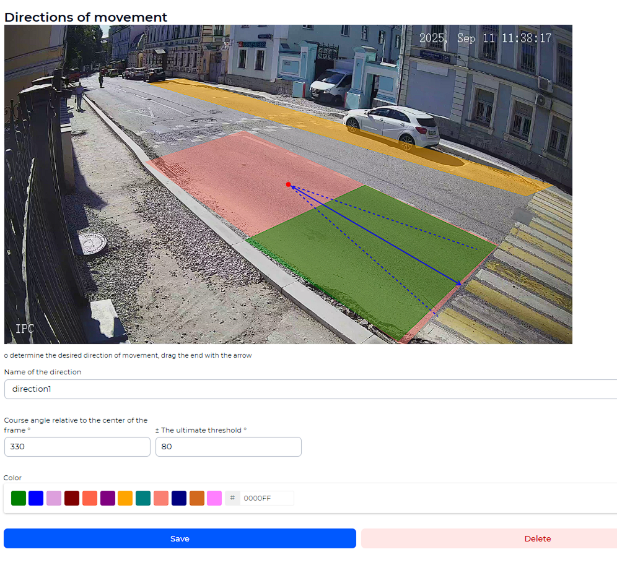The width and height of the screenshot is (617, 578).
Task: Click the blue direction arrowhead on the preview
Action: [x=460, y=283]
